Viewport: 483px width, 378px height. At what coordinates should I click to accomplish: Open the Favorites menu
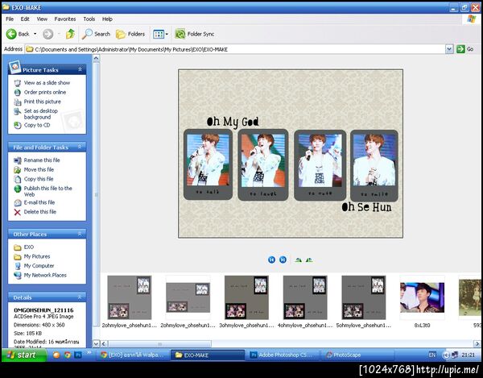coord(65,19)
